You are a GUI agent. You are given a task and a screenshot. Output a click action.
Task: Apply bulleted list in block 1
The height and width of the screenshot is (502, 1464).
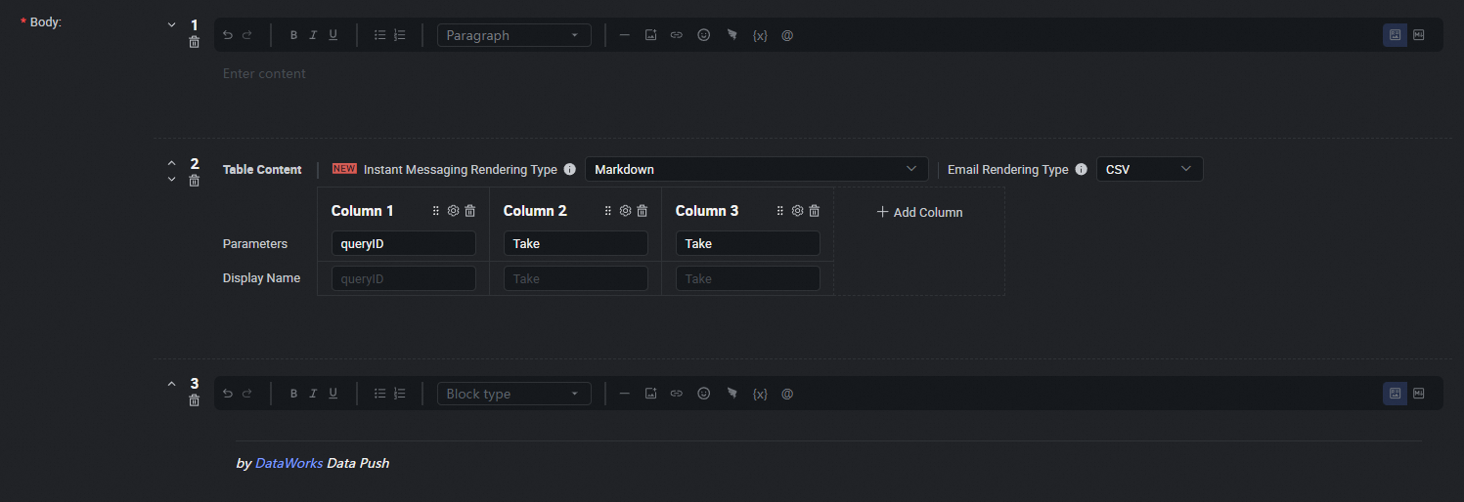(x=379, y=35)
